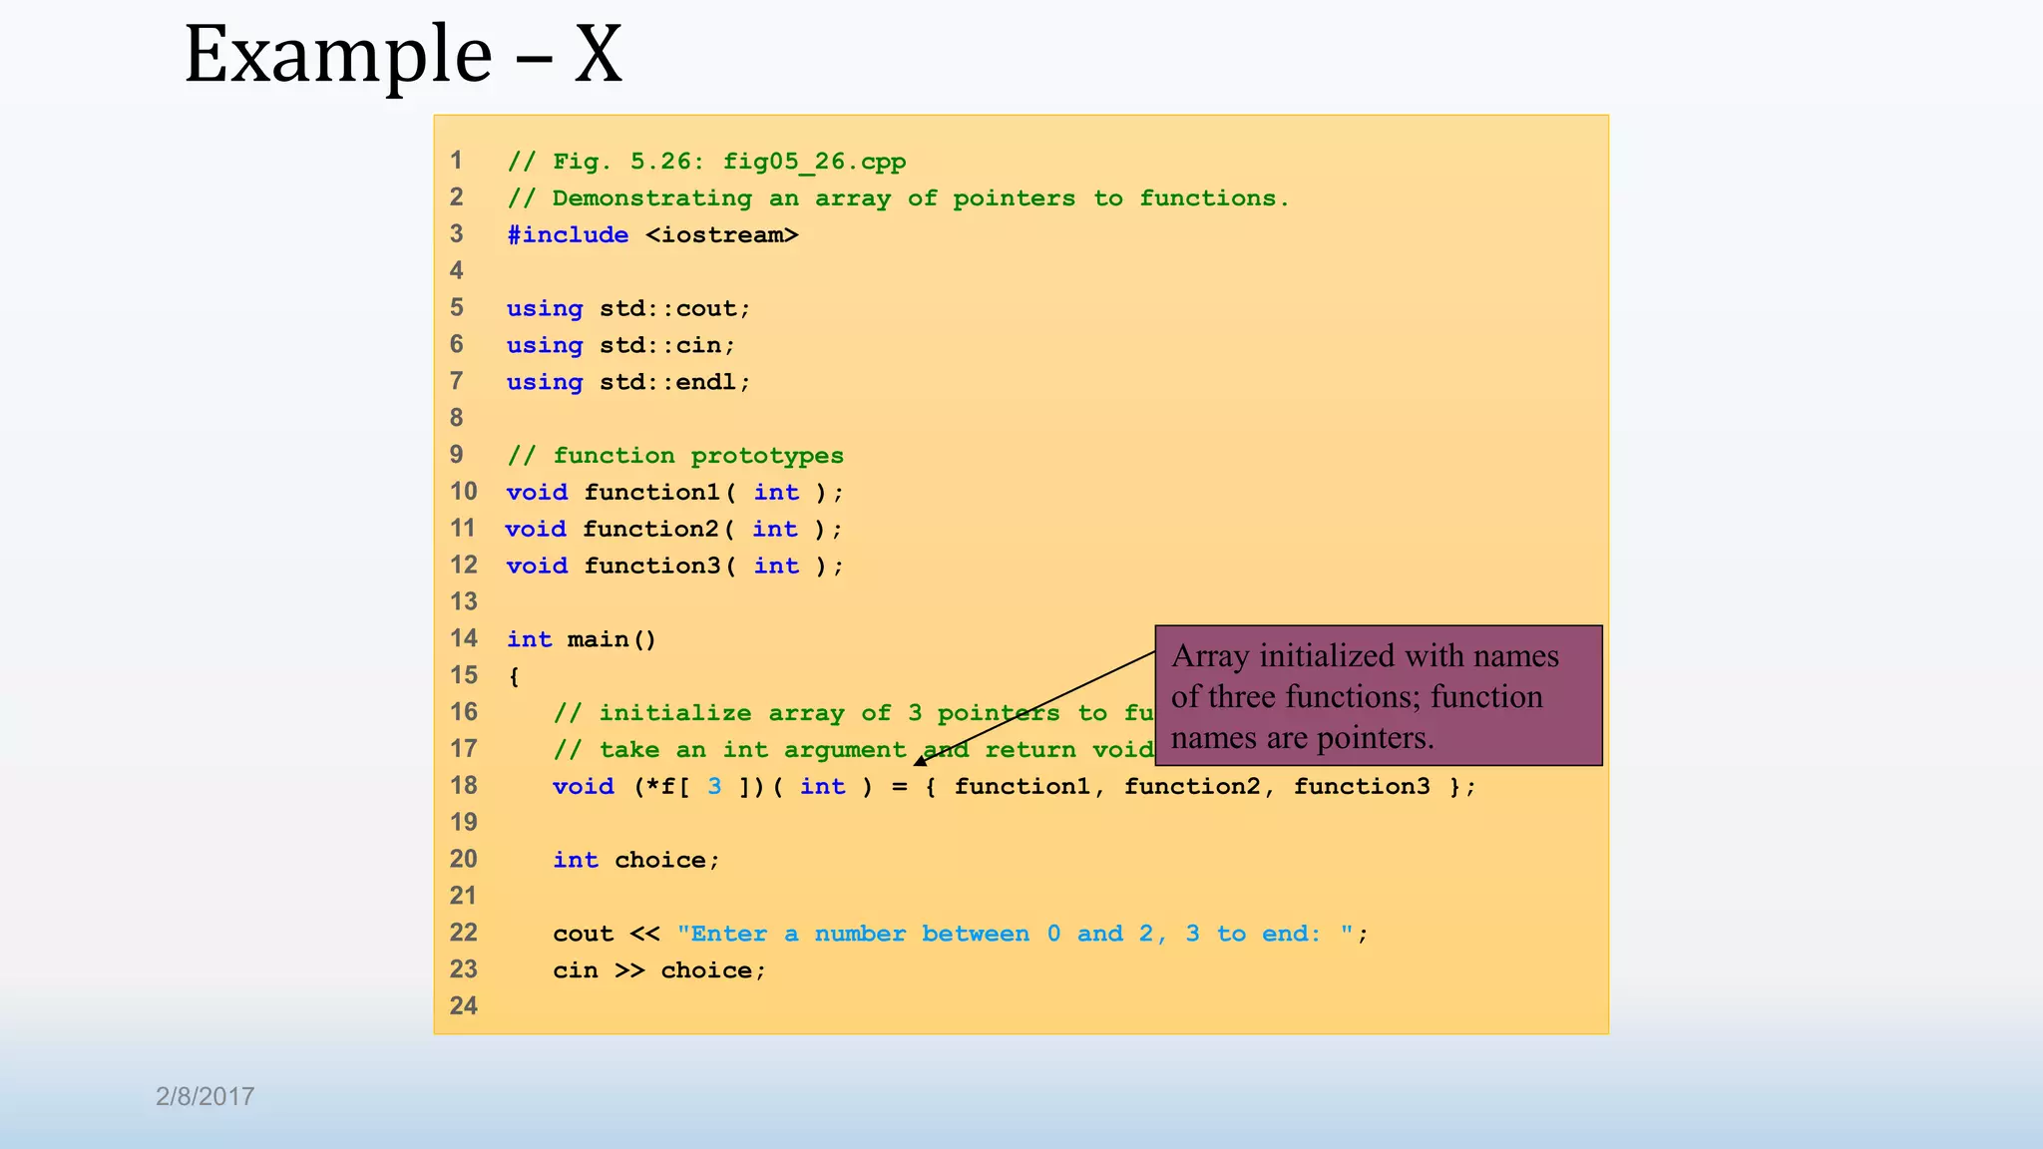2043x1149 pixels.
Task: Click the '// function prototypes' comment
Action: pos(675,456)
